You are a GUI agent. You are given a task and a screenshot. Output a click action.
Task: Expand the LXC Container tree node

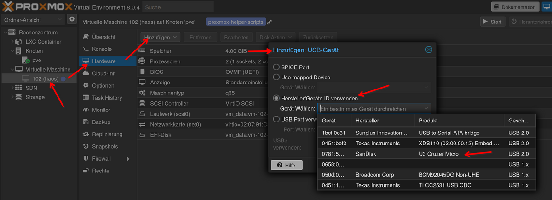click(12, 42)
